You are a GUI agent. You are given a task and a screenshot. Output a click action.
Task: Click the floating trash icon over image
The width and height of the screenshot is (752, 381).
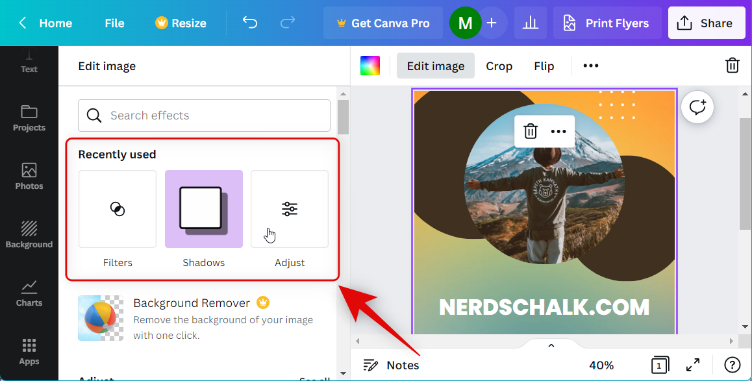(531, 131)
